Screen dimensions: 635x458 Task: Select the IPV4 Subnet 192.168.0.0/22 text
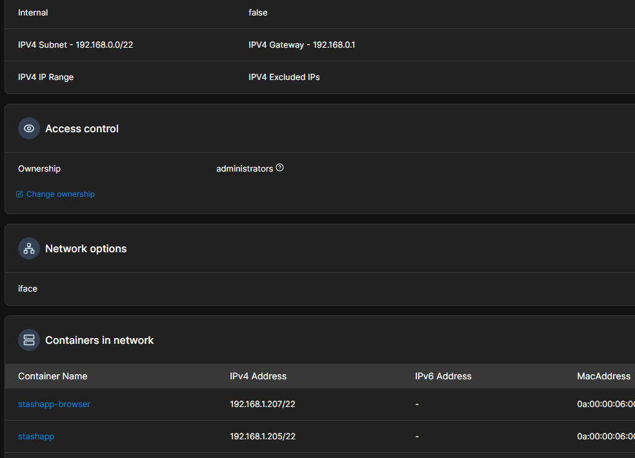[x=76, y=45]
